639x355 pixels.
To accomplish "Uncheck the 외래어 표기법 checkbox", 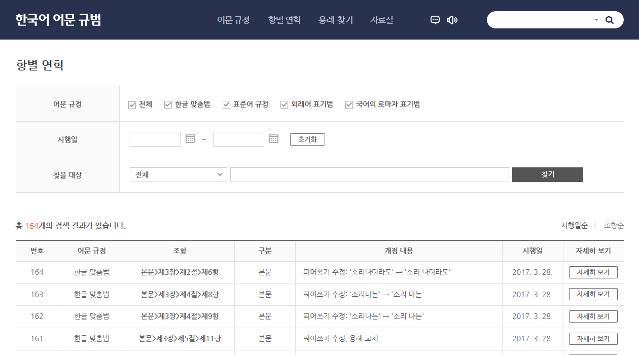I will point(285,104).
